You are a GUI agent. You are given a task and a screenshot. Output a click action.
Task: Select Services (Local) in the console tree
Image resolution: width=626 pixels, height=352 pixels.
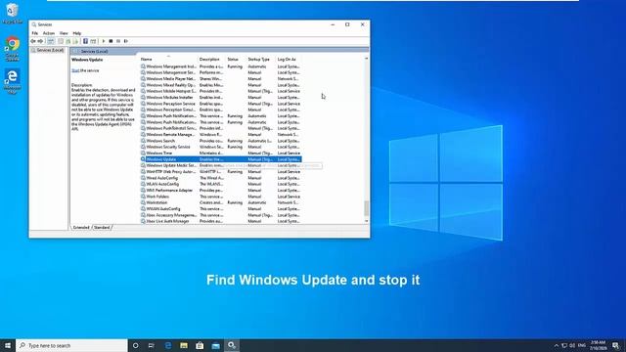tap(49, 50)
